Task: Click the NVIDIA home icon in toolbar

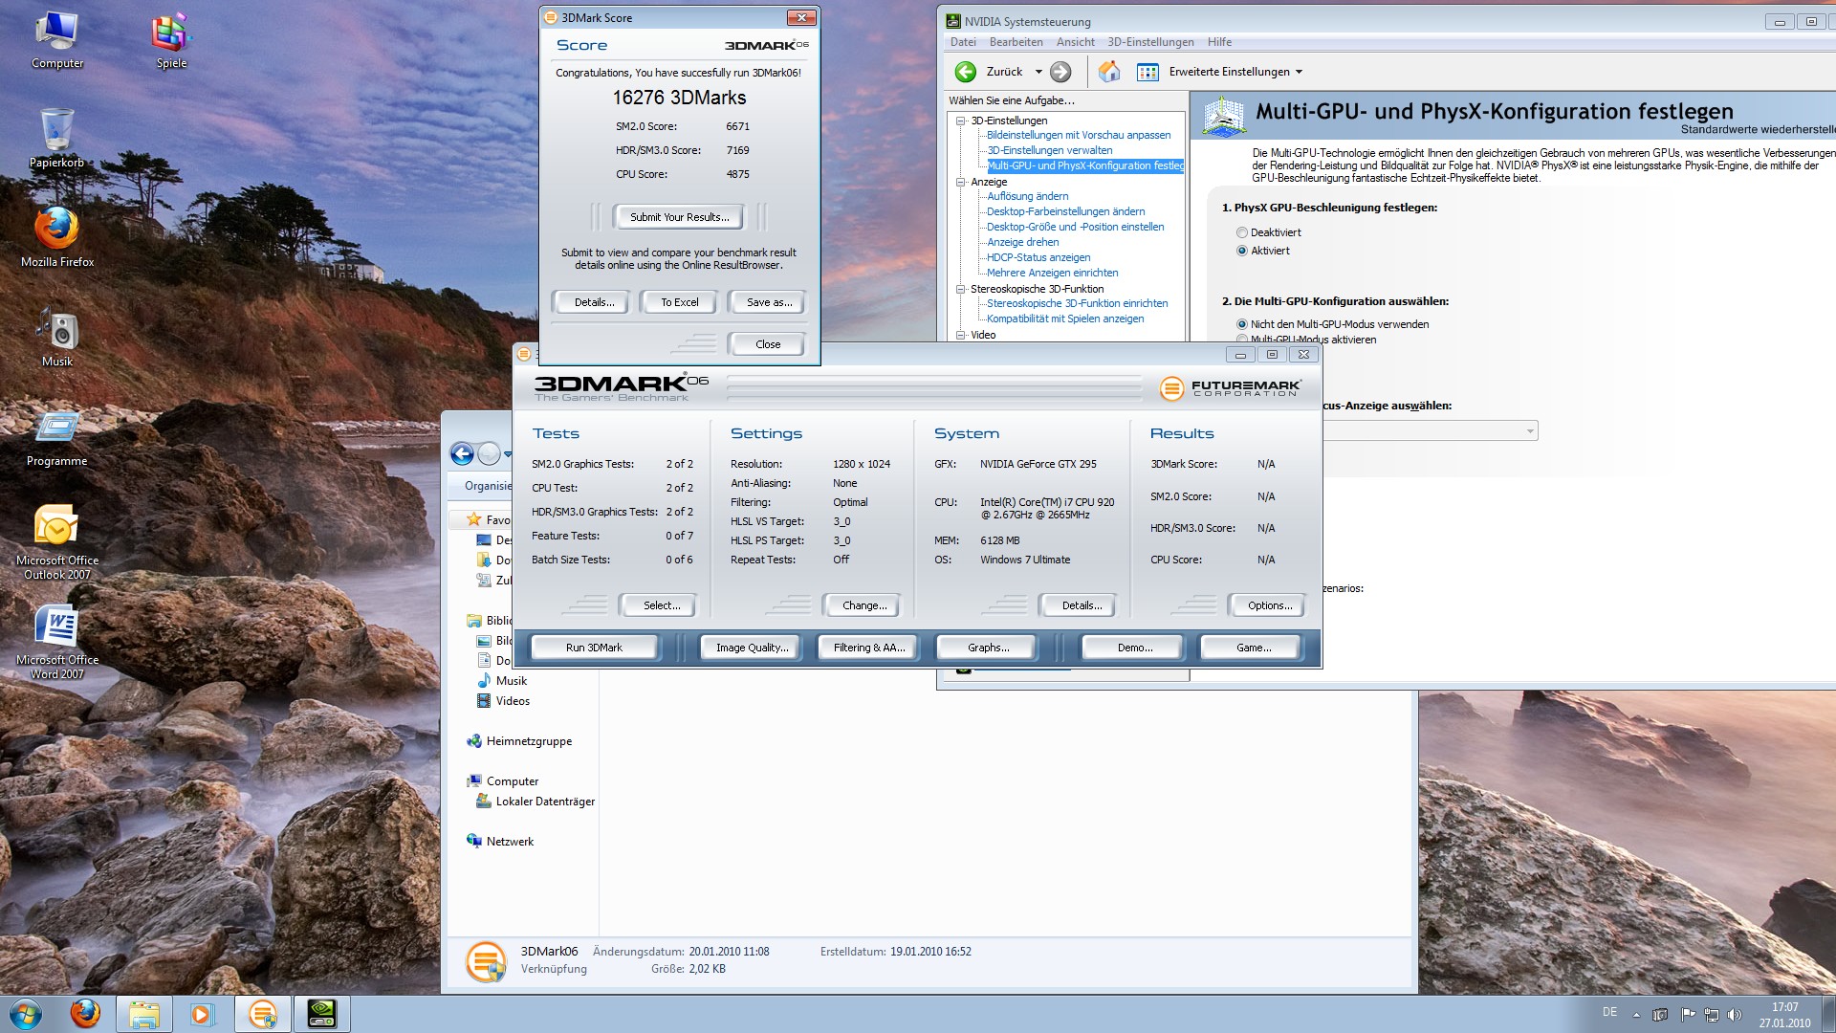Action: point(1109,72)
